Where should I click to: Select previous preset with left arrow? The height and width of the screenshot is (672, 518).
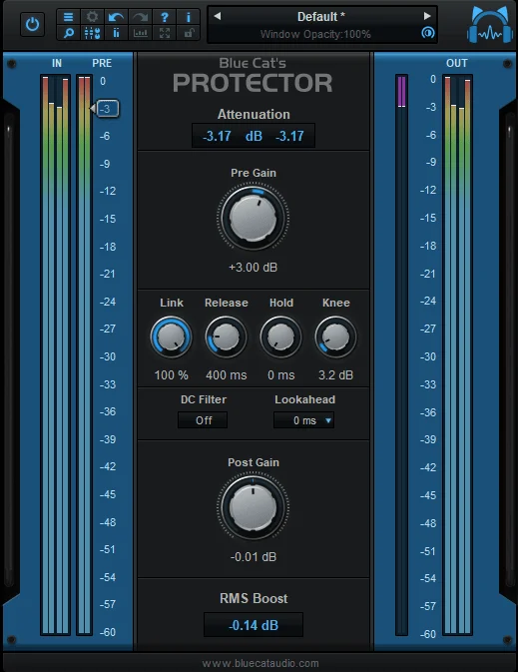point(218,16)
